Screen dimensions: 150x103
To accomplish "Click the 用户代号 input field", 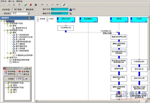I will (60, 9).
